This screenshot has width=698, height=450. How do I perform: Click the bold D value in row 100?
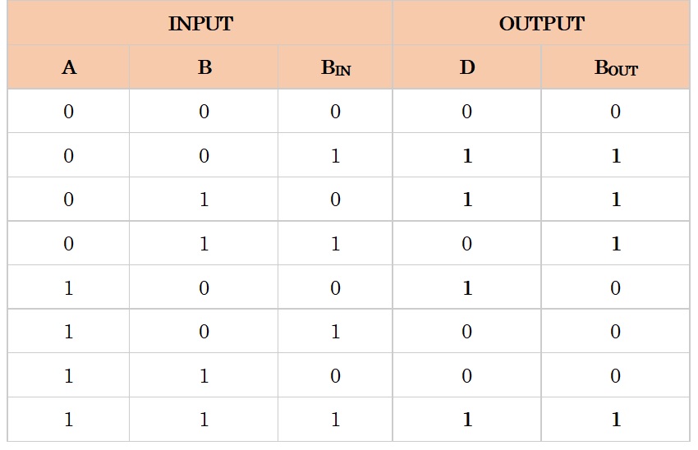point(467,288)
